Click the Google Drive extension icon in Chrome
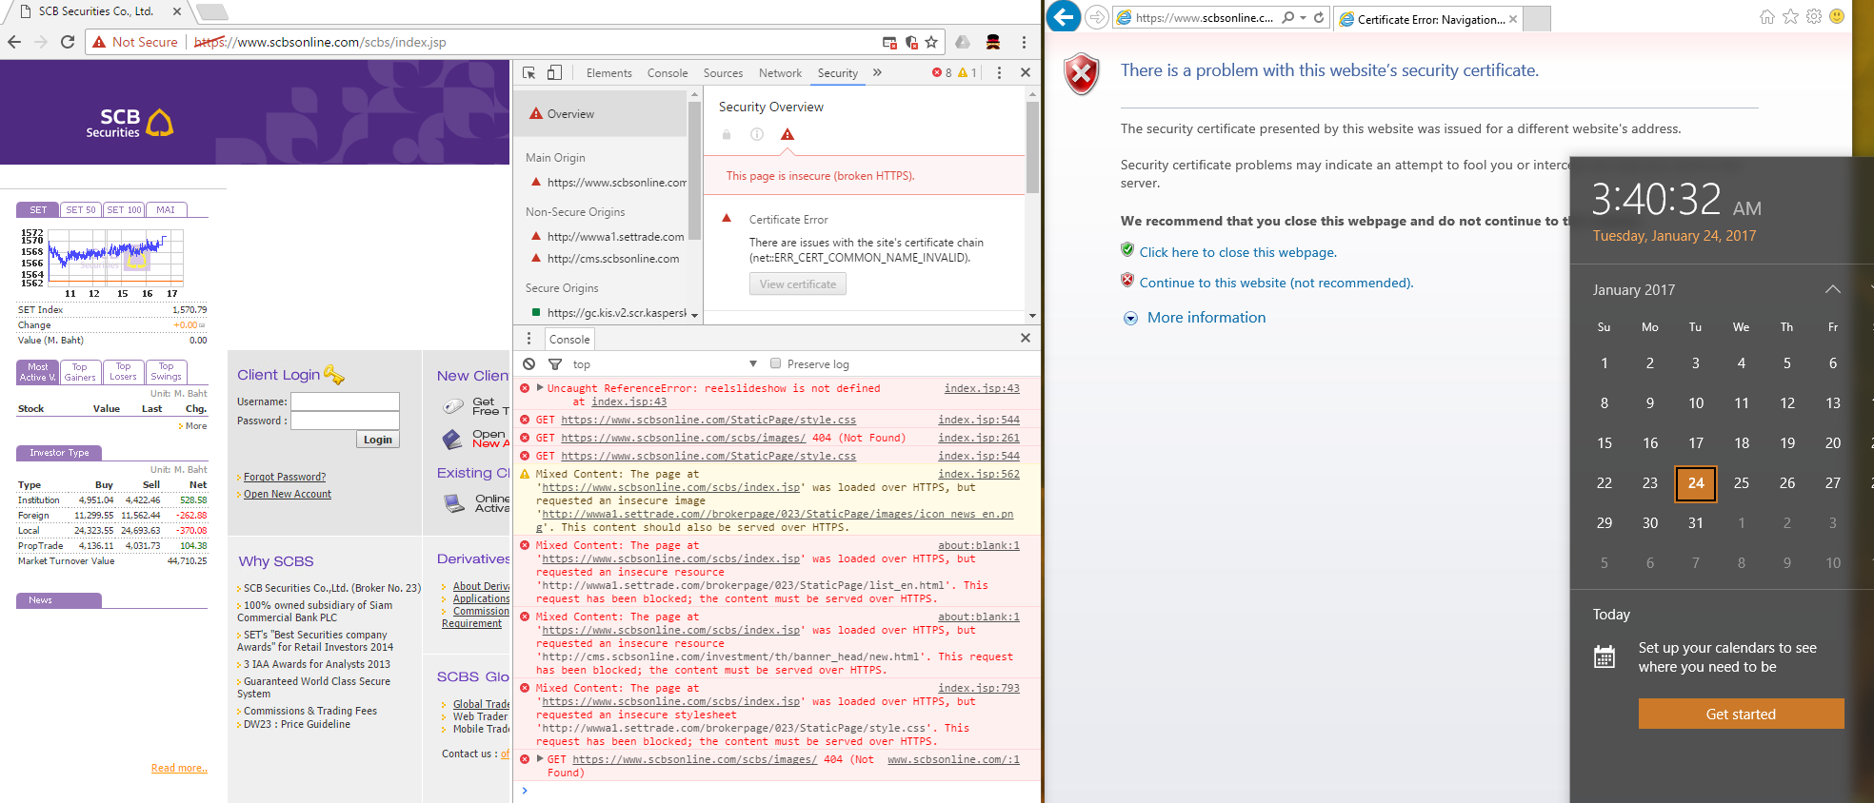The image size is (1874, 803). (963, 42)
